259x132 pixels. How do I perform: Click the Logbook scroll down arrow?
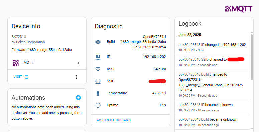coord(252,129)
